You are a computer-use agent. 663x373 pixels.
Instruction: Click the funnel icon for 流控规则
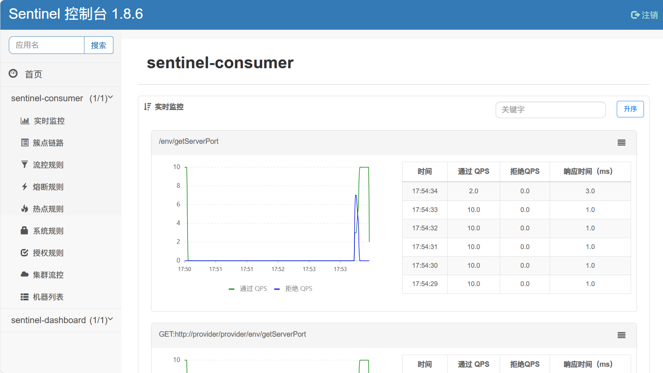pos(25,165)
